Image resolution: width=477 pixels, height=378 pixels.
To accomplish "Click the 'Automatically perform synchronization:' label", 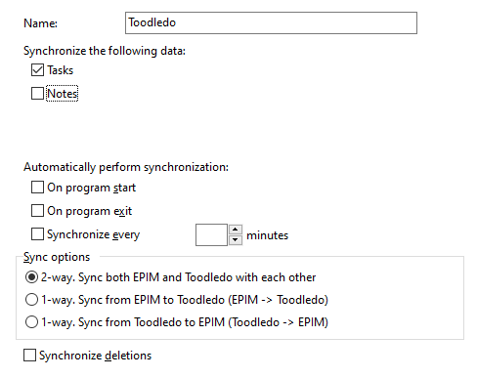I will click(126, 167).
